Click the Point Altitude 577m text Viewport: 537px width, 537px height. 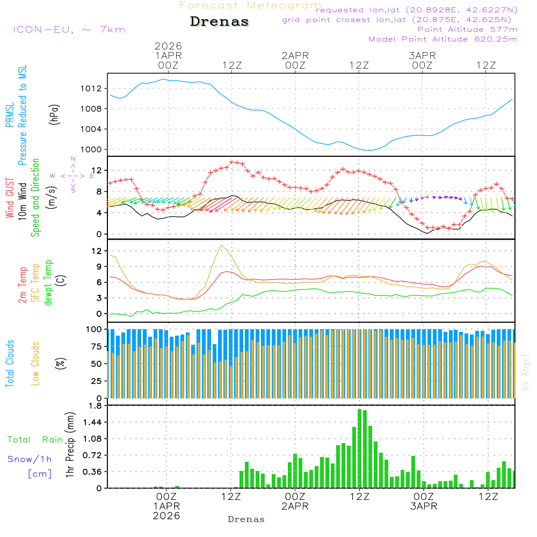point(467,30)
